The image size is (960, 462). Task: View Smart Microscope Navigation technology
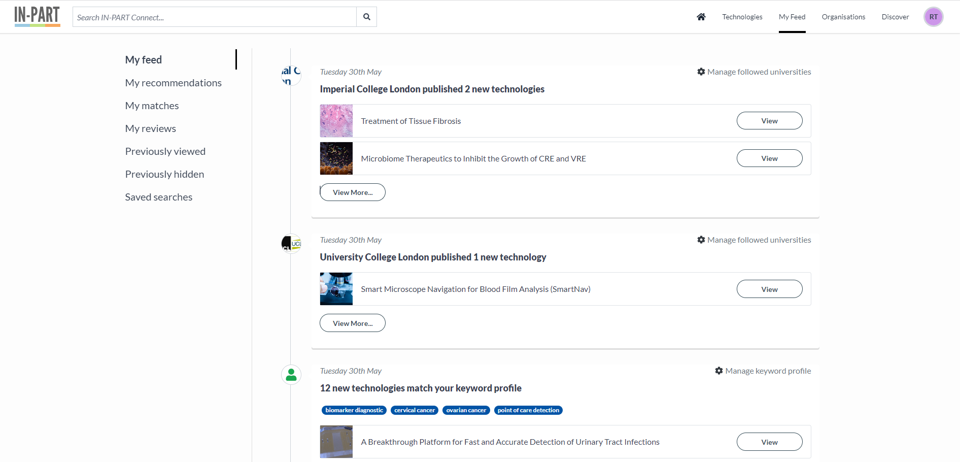coord(769,289)
